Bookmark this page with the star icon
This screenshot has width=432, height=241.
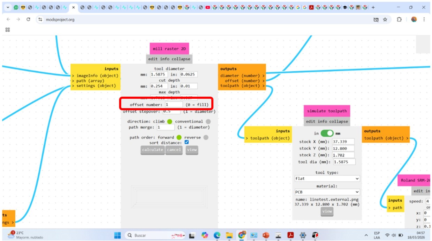385,19
